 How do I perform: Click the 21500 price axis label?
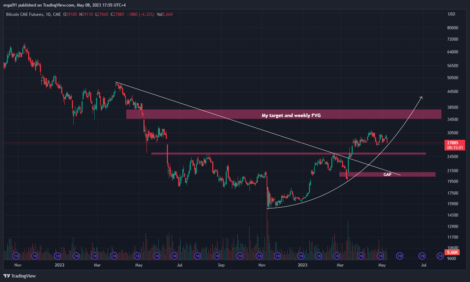[x=453, y=170]
